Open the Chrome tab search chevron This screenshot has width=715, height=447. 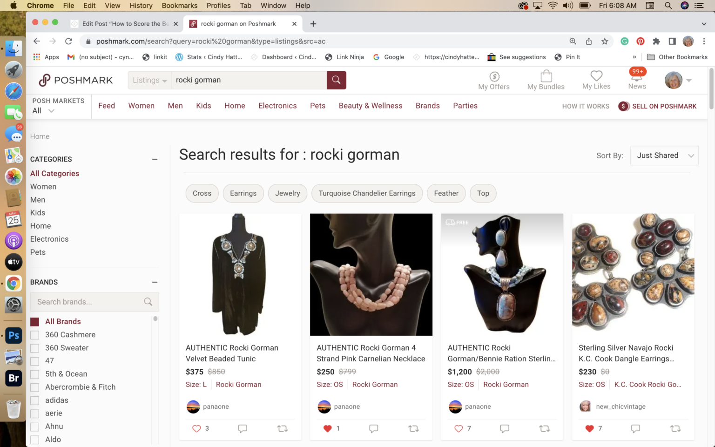704,24
